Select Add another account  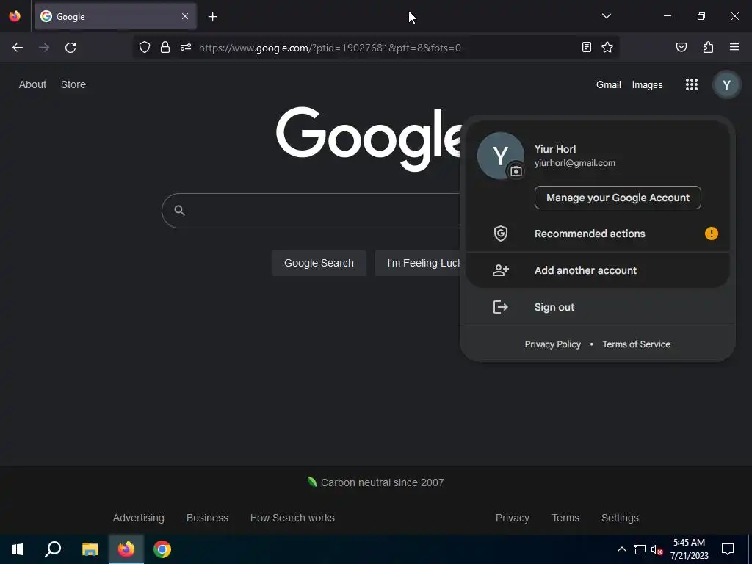[598, 270]
